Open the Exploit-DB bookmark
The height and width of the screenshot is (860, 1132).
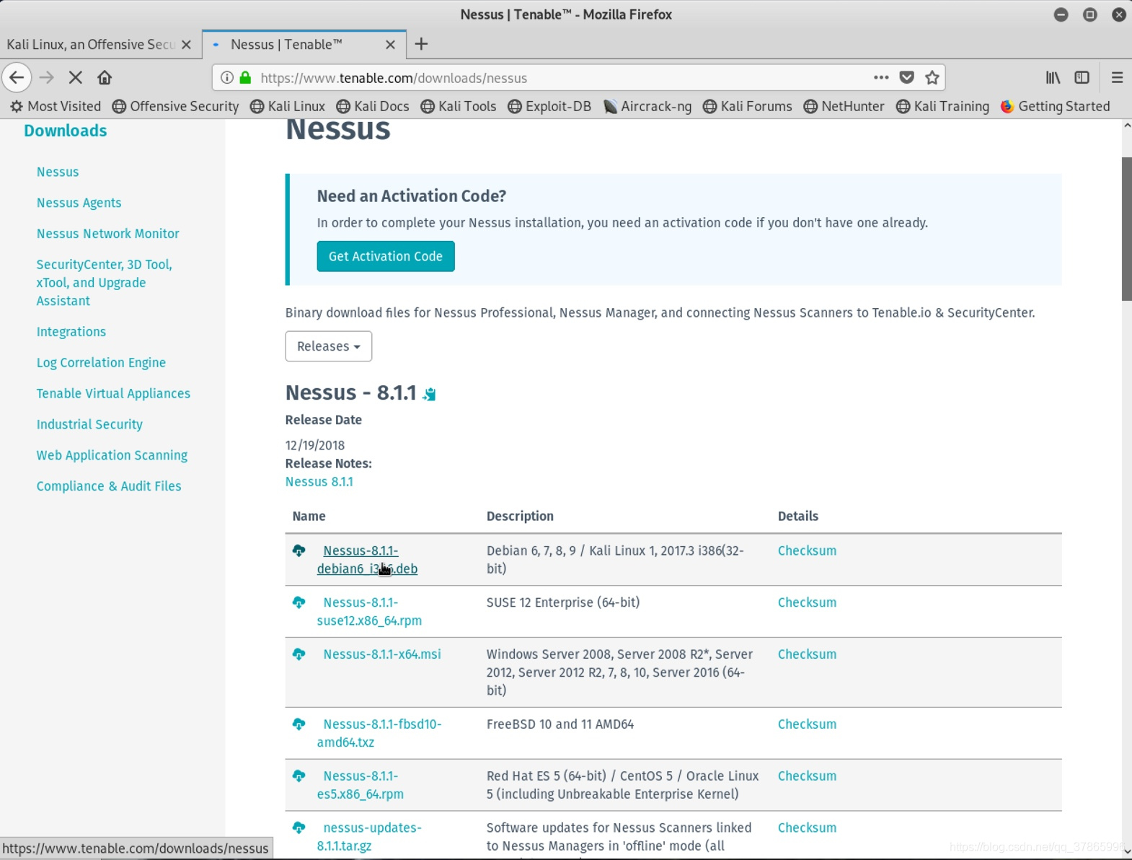point(549,106)
